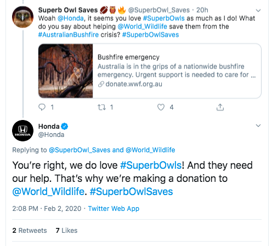View the 7 Likes list
The height and width of the screenshot is (246, 272).
pos(66,231)
